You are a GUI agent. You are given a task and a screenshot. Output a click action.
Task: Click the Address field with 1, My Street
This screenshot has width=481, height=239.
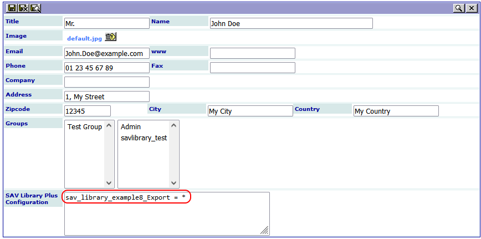point(107,96)
